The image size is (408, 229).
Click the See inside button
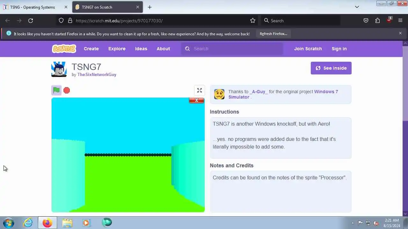pos(331,68)
